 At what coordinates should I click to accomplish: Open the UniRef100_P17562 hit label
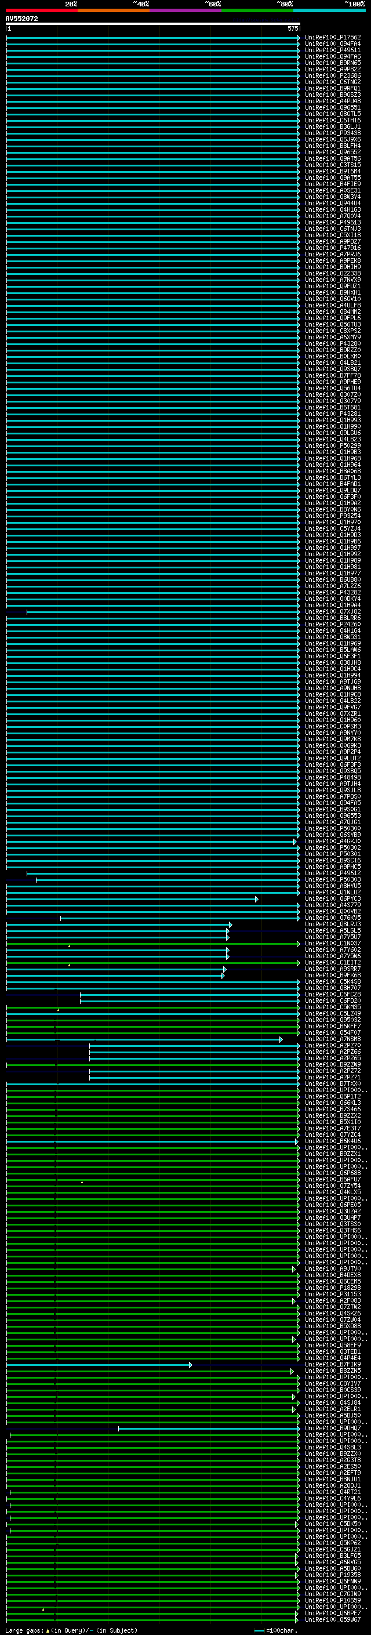pos(333,38)
